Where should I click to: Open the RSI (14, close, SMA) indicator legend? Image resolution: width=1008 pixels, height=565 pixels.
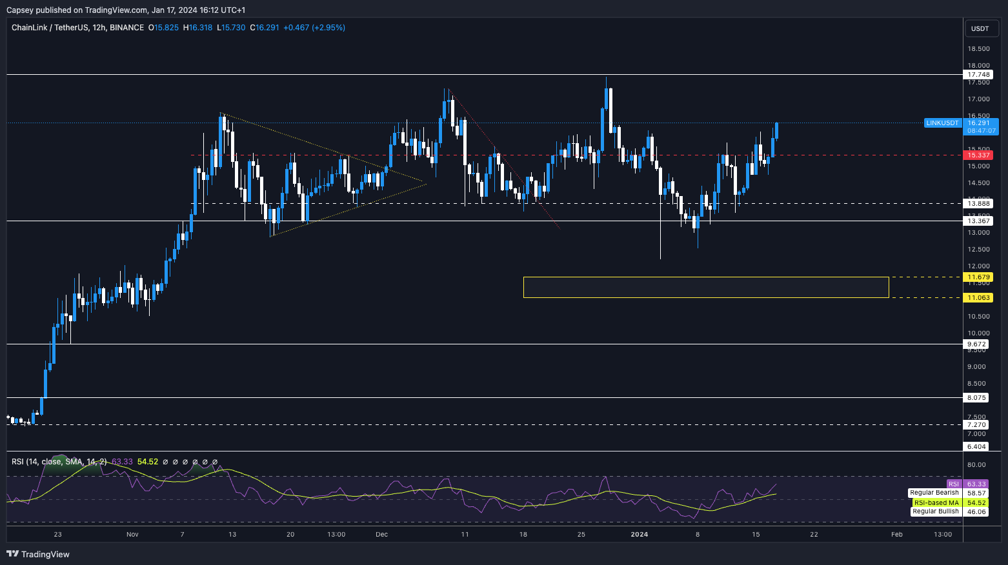[x=59, y=462]
